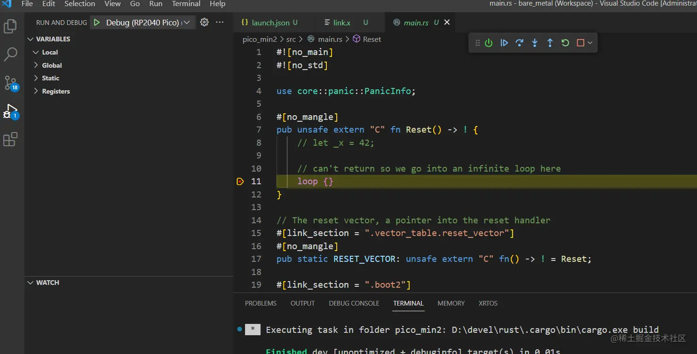Click the red Stop debugging square

click(x=580, y=43)
